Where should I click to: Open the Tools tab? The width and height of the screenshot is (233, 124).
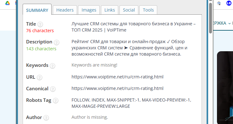(x=148, y=10)
